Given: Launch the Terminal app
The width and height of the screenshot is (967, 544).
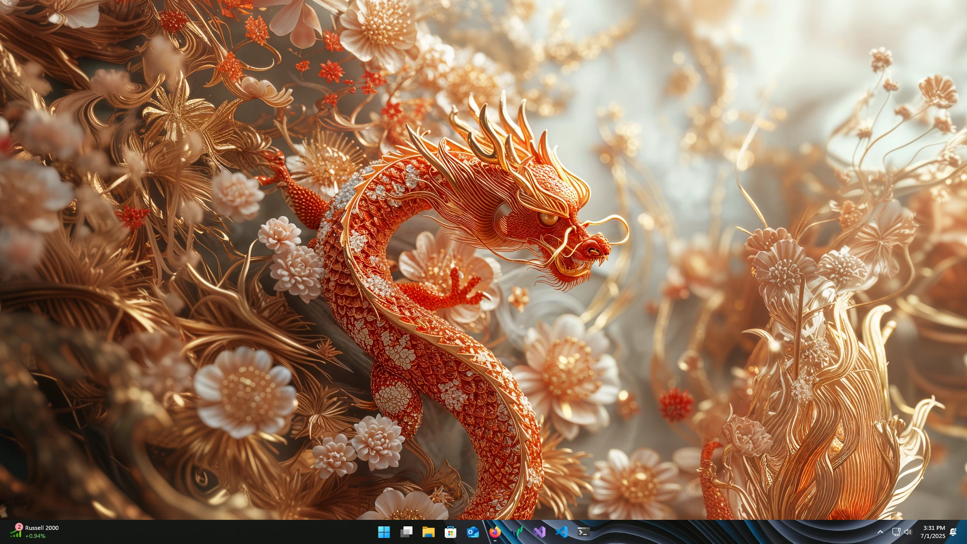Looking at the screenshot, I should tap(584, 532).
